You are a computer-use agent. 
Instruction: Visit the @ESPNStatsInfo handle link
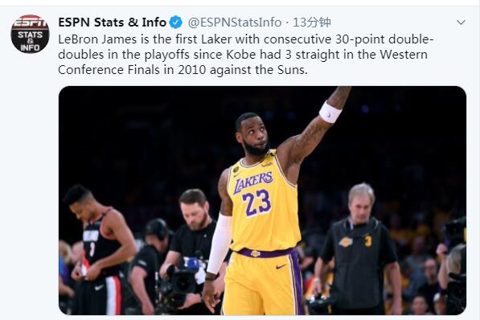point(235,23)
